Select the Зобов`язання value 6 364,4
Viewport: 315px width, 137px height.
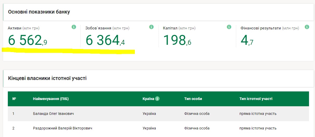pyautogui.click(x=105, y=41)
